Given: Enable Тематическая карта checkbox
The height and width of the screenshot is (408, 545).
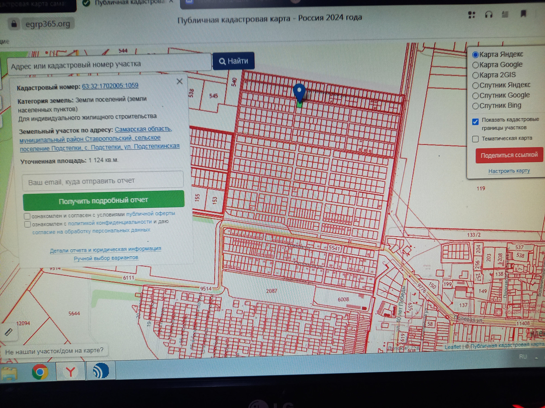Looking at the screenshot, I should click(475, 139).
